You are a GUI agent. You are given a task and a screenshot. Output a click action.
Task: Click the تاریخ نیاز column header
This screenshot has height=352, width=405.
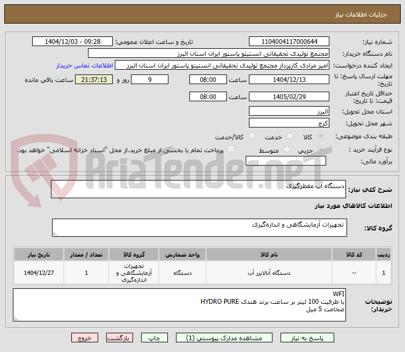(x=39, y=254)
